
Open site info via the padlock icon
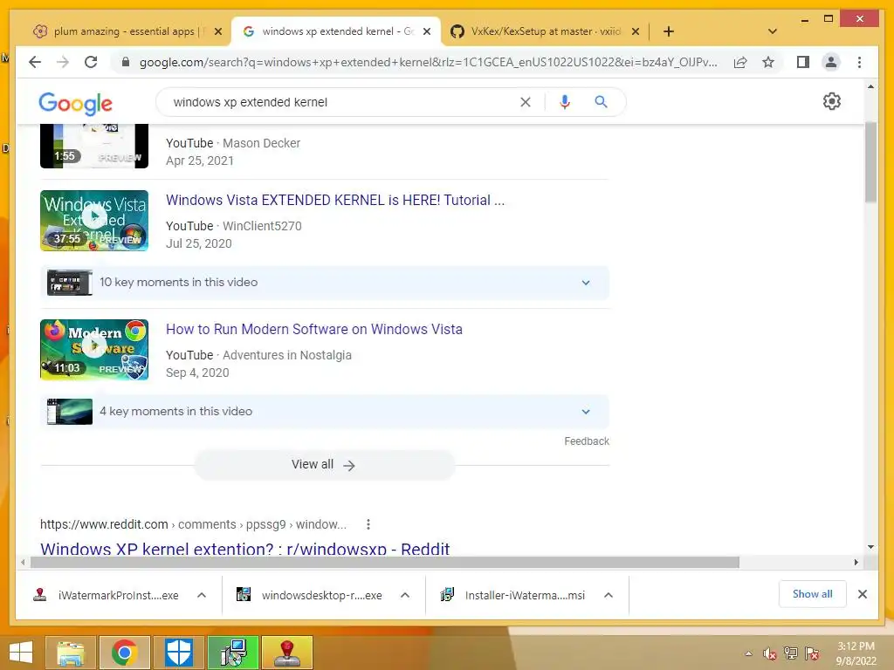tap(126, 62)
